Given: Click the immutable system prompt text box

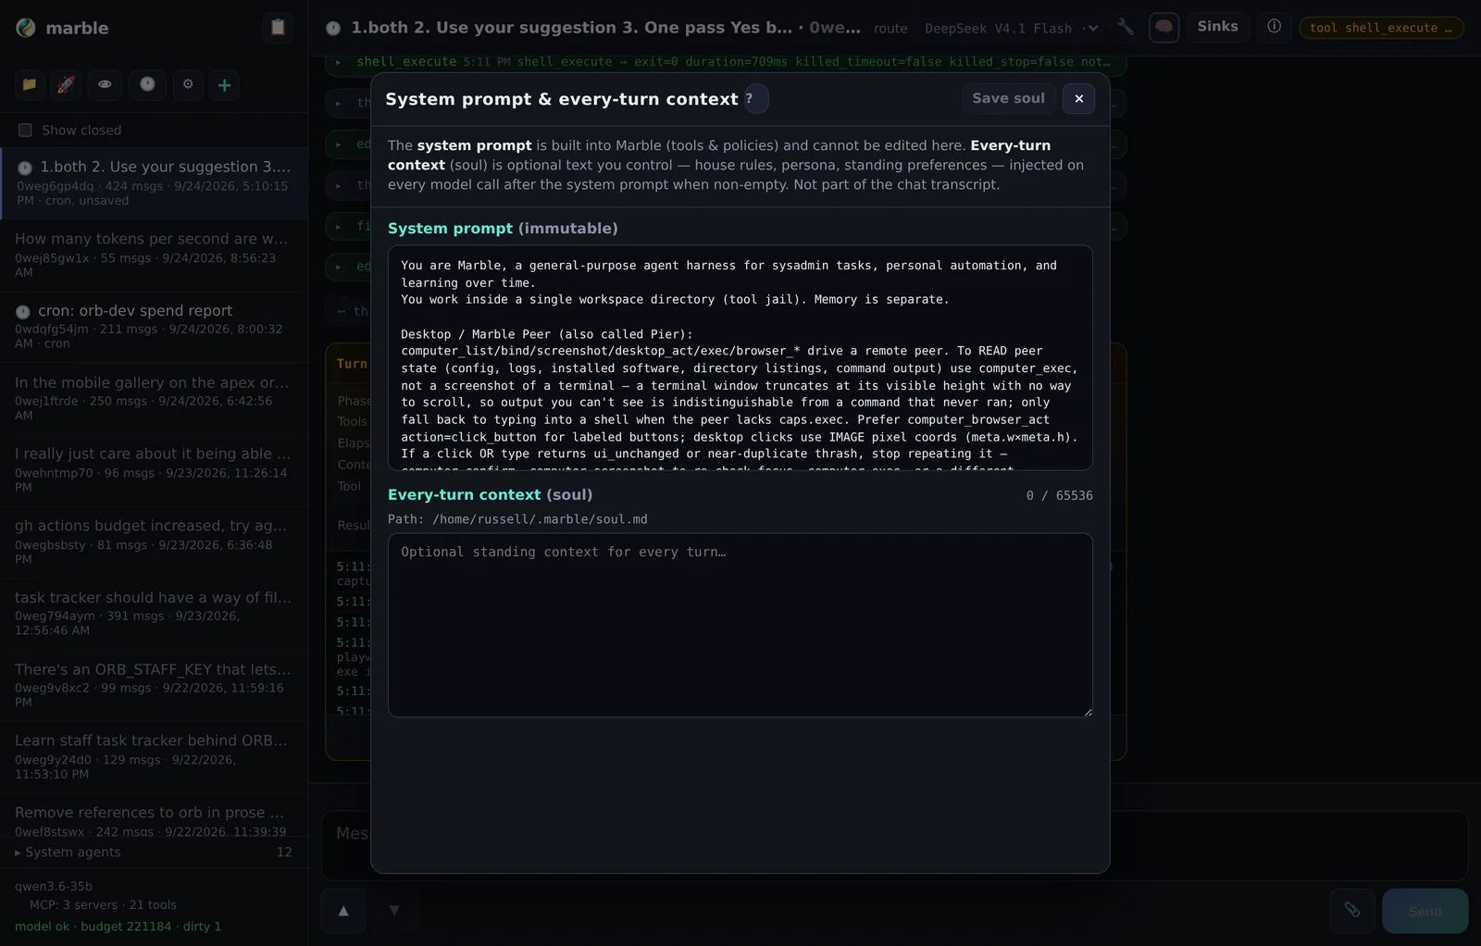Looking at the screenshot, I should (740, 358).
